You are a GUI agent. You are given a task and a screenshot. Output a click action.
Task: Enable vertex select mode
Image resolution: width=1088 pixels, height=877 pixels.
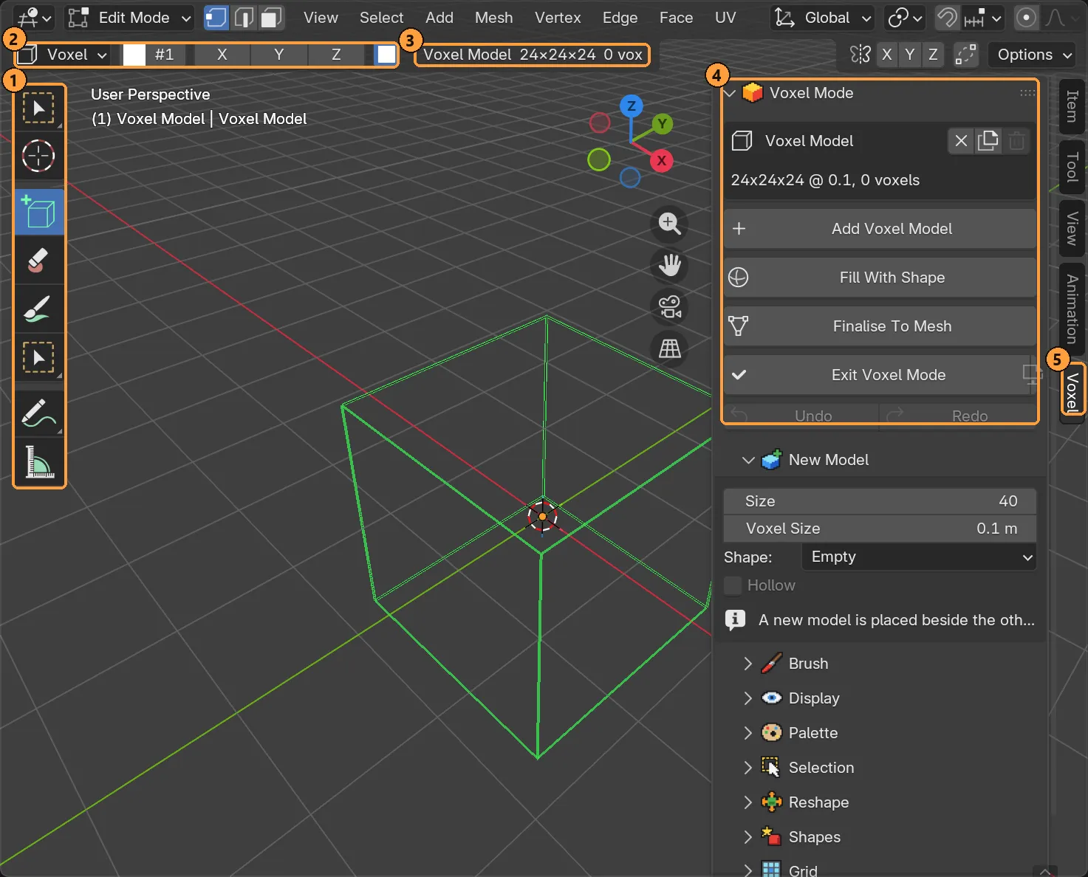(216, 18)
